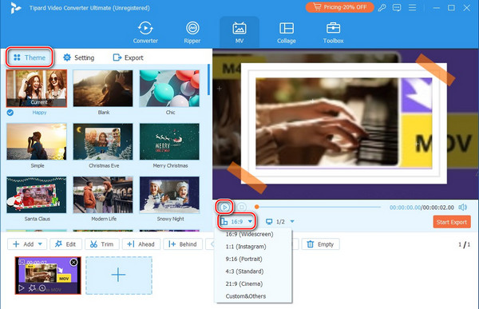Open the hamburger menu
The height and width of the screenshot is (309, 479).
[412, 8]
